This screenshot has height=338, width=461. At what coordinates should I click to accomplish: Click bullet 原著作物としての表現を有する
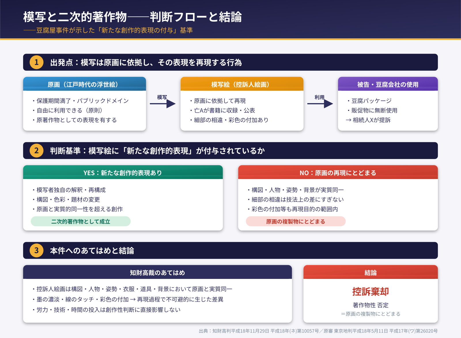click(x=74, y=120)
